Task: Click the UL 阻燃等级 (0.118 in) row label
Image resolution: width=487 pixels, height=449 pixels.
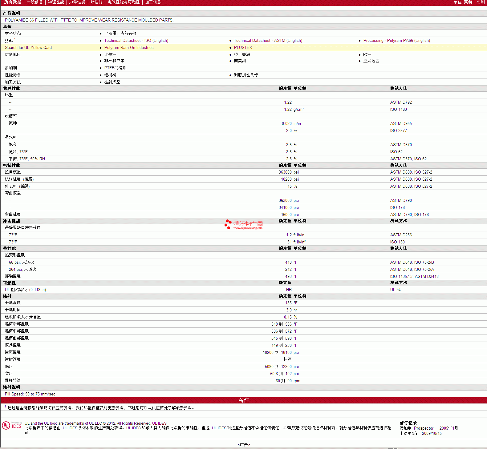Action: point(25,290)
